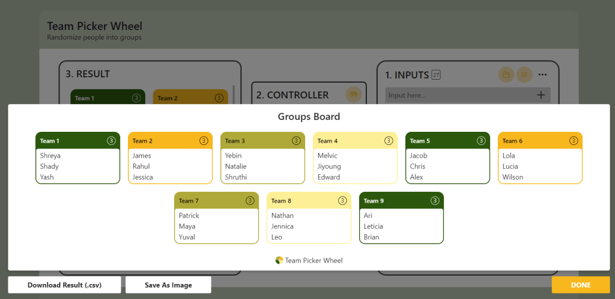Click the Team Picker Wheel logo icon

tap(279, 261)
